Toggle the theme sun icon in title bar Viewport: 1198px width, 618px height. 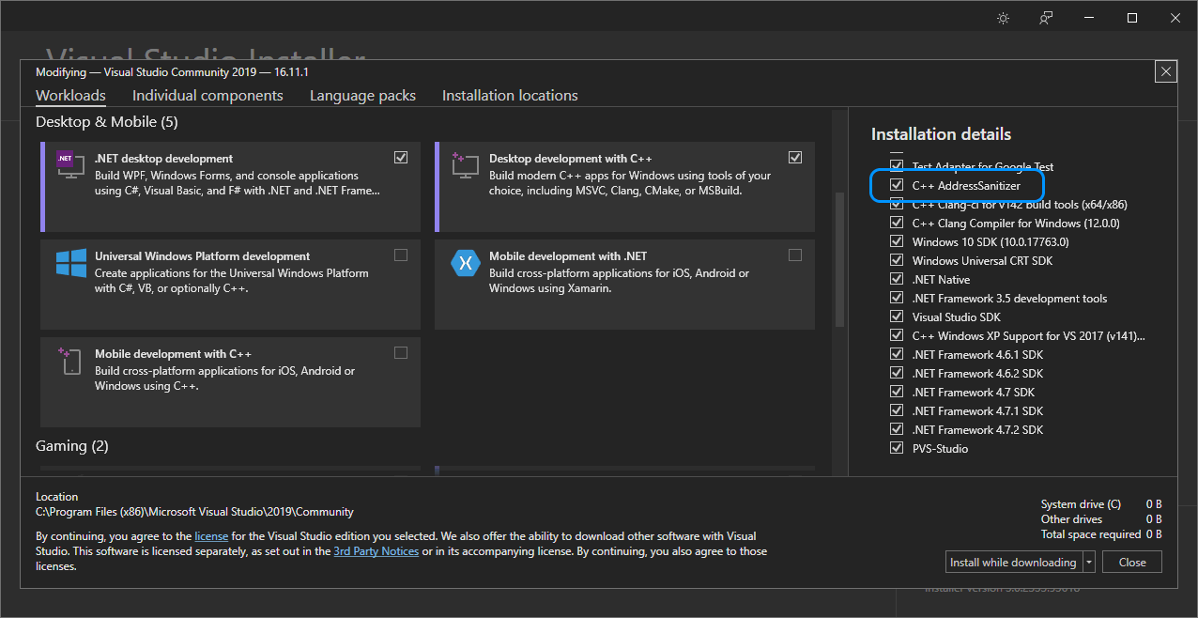[1004, 18]
